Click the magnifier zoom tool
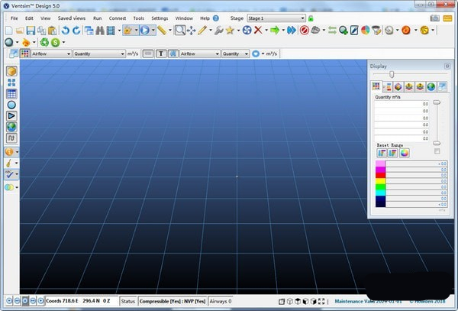 coord(180,31)
